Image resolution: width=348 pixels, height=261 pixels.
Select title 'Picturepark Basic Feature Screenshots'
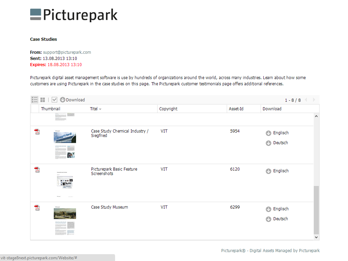pos(114,171)
